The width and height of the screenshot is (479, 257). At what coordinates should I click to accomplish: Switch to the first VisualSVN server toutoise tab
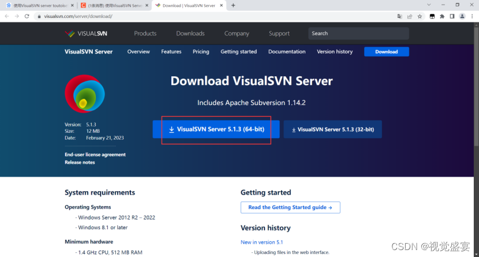(x=40, y=6)
